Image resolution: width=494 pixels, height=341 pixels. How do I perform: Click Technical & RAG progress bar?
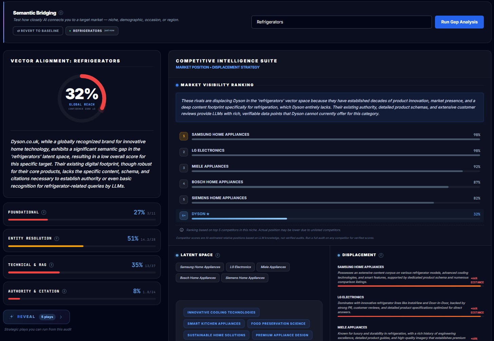pos(82,272)
